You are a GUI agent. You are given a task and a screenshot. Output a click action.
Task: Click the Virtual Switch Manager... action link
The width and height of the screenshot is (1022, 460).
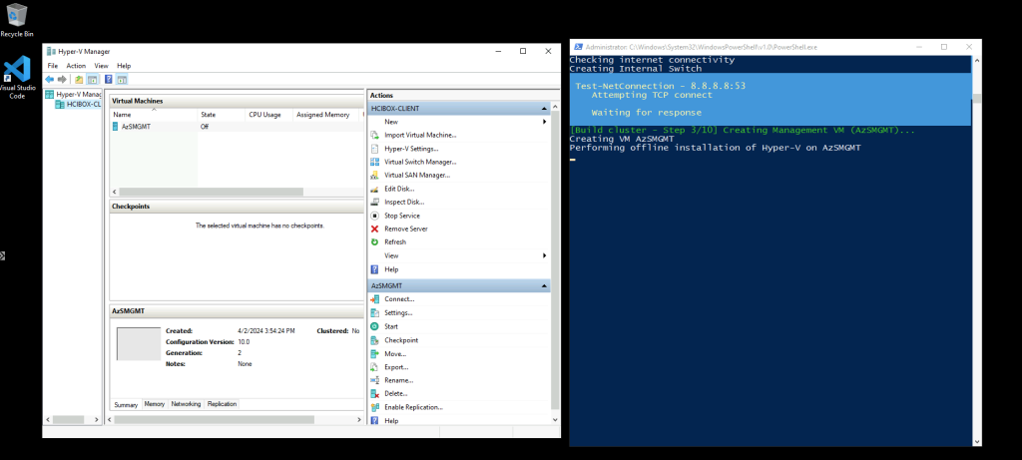(420, 162)
